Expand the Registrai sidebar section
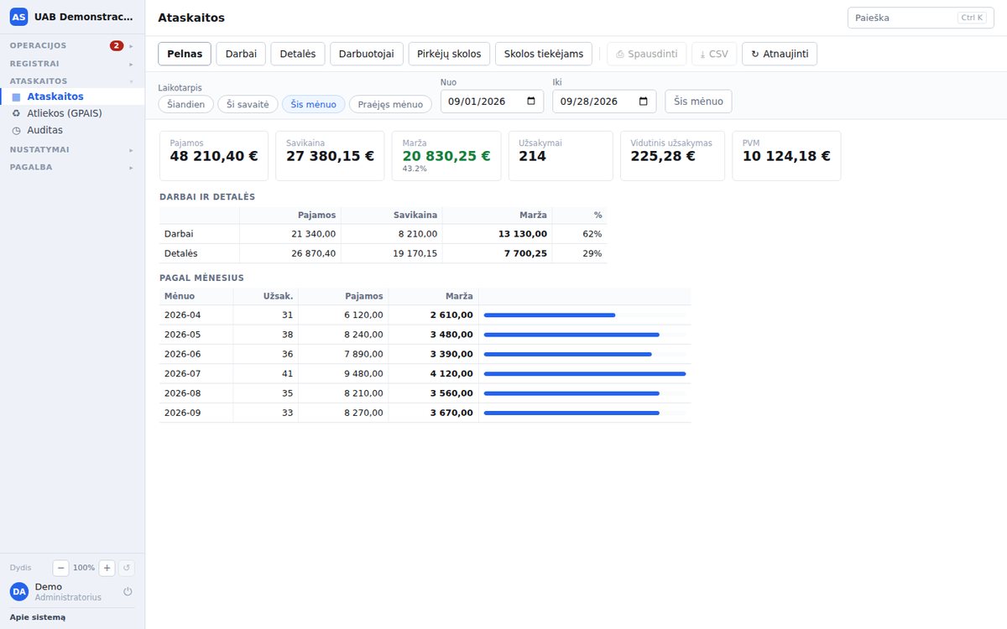 (x=72, y=64)
